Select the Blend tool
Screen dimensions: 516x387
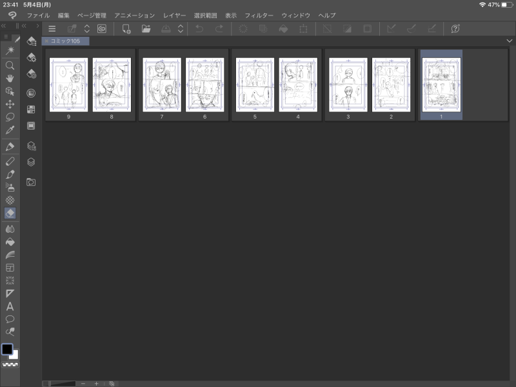click(10, 229)
